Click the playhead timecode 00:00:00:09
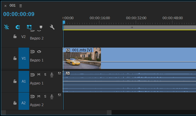 [19, 14]
